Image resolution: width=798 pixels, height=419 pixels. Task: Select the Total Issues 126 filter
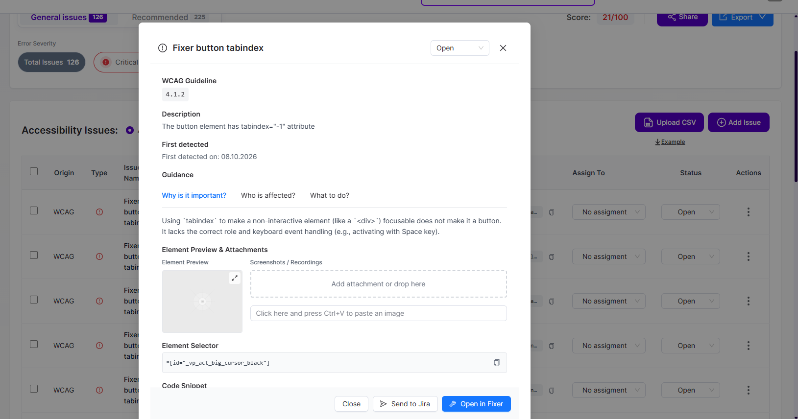(x=51, y=62)
